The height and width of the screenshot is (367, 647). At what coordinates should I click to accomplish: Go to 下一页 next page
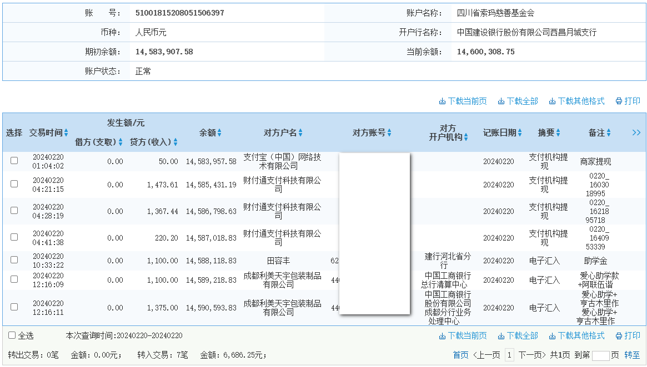click(x=532, y=355)
